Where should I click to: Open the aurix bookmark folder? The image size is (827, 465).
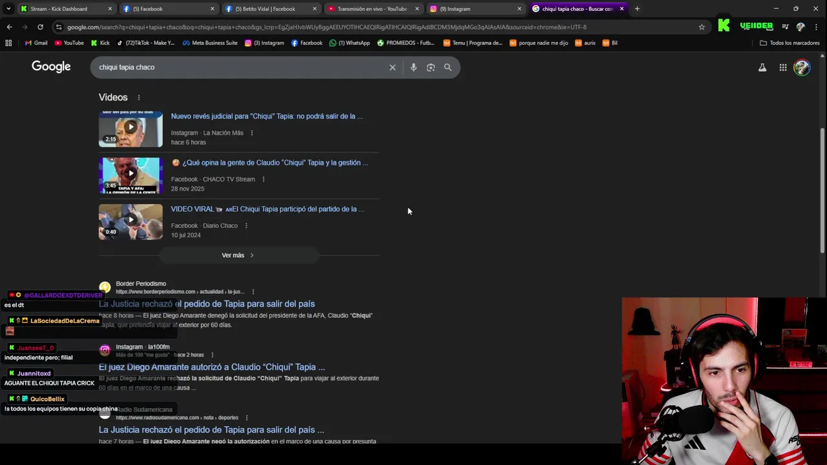(585, 43)
